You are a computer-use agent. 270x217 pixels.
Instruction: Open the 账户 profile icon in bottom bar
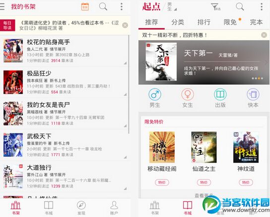pos(114,205)
